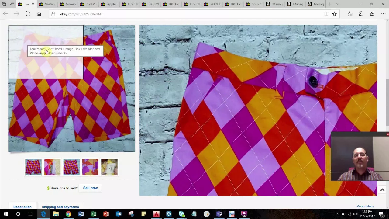This screenshot has width=389, height=219.
Task: Open Skype from taskbar
Action: pyautogui.click(x=181, y=214)
